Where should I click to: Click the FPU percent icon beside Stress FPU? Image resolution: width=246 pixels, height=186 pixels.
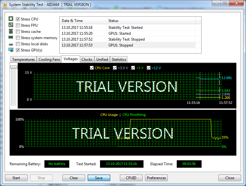click(x=11, y=25)
